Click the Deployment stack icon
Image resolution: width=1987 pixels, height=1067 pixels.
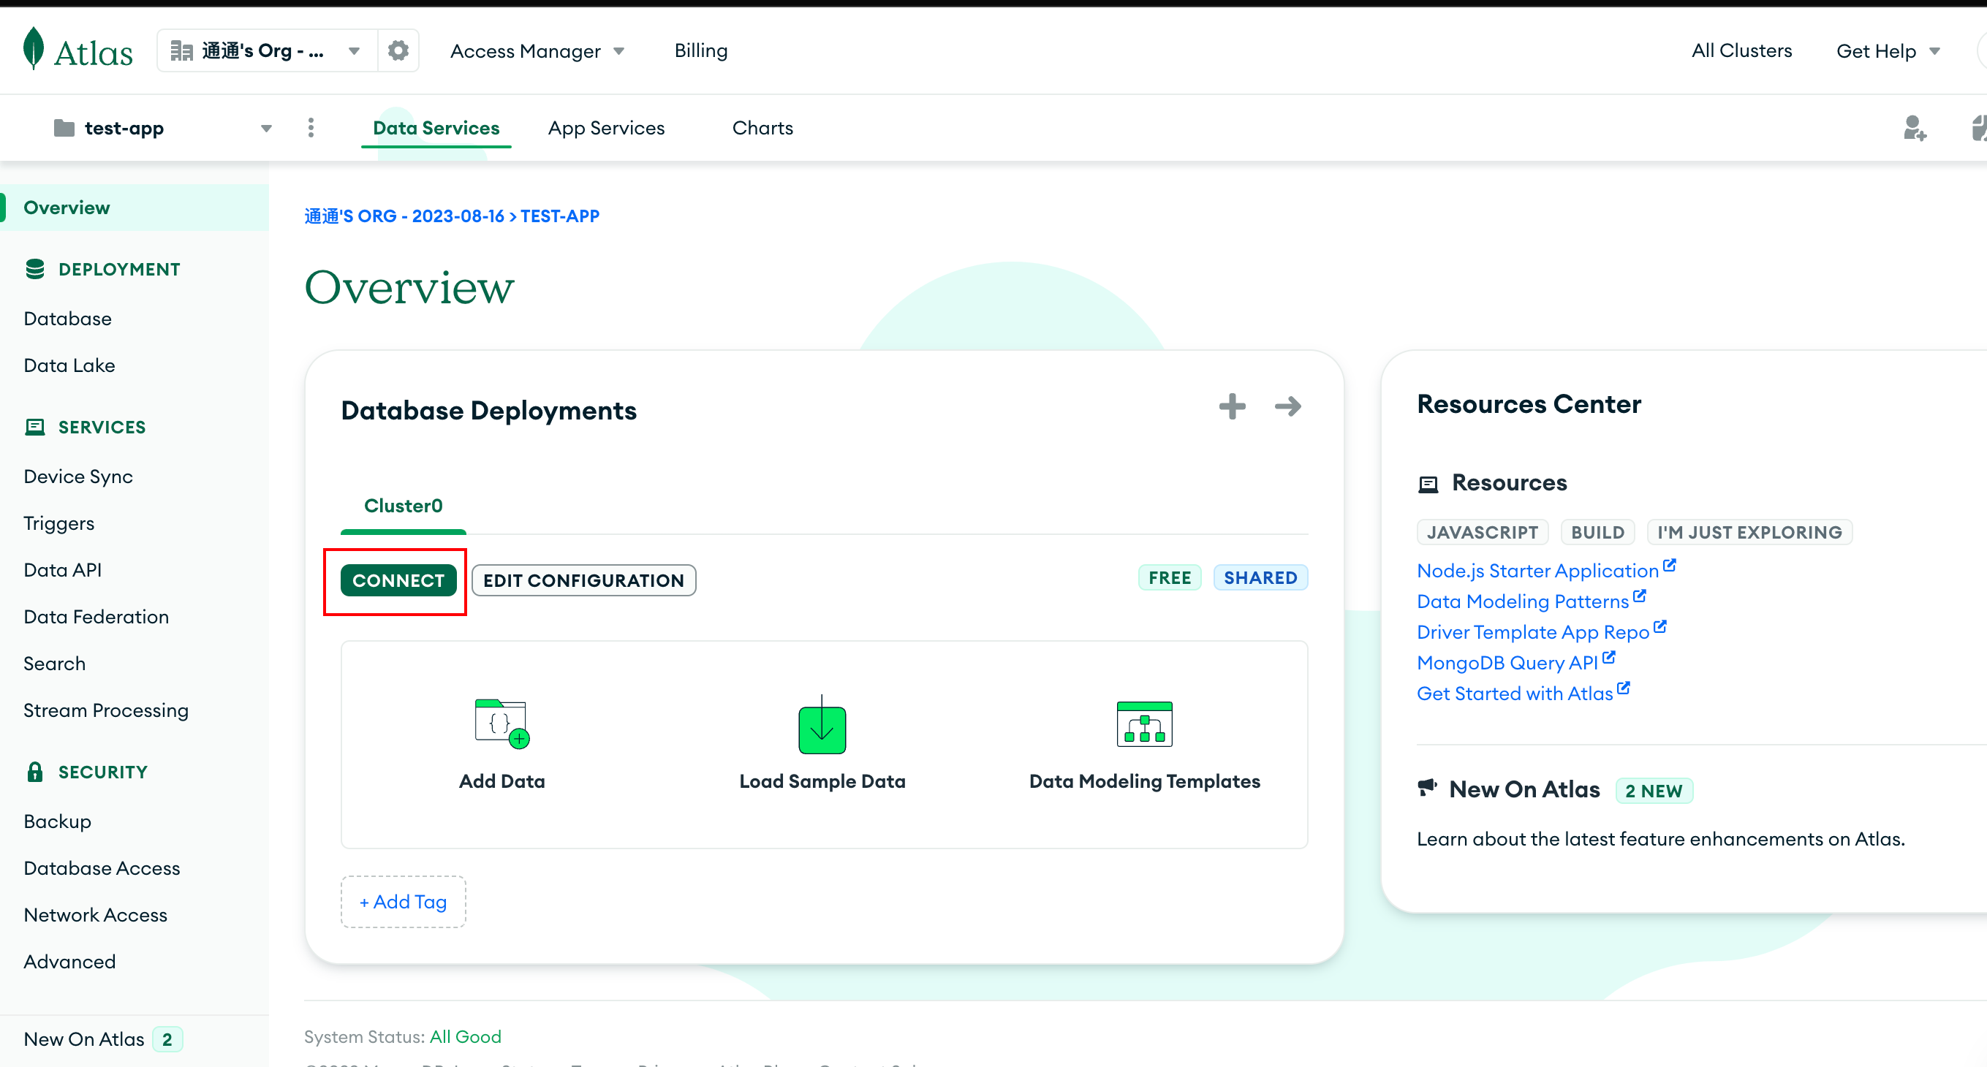(x=34, y=269)
